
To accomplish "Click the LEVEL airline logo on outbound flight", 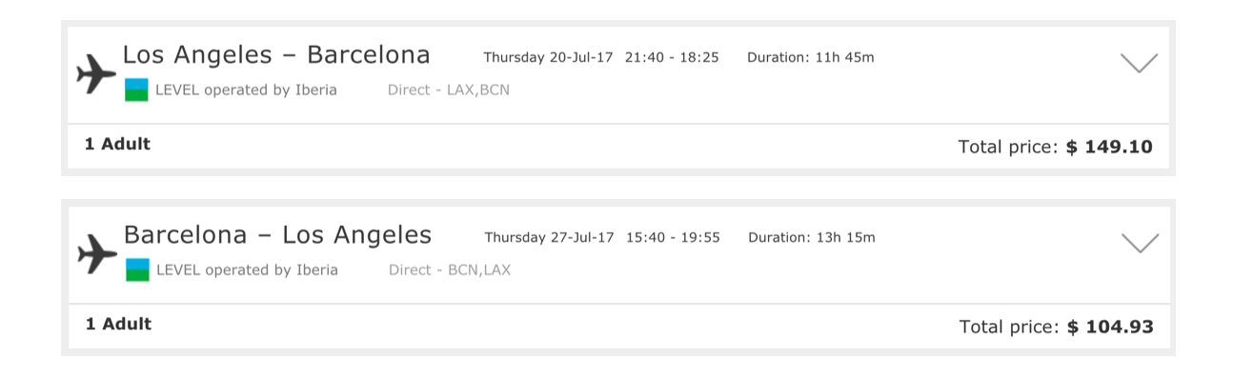I will coord(136,90).
